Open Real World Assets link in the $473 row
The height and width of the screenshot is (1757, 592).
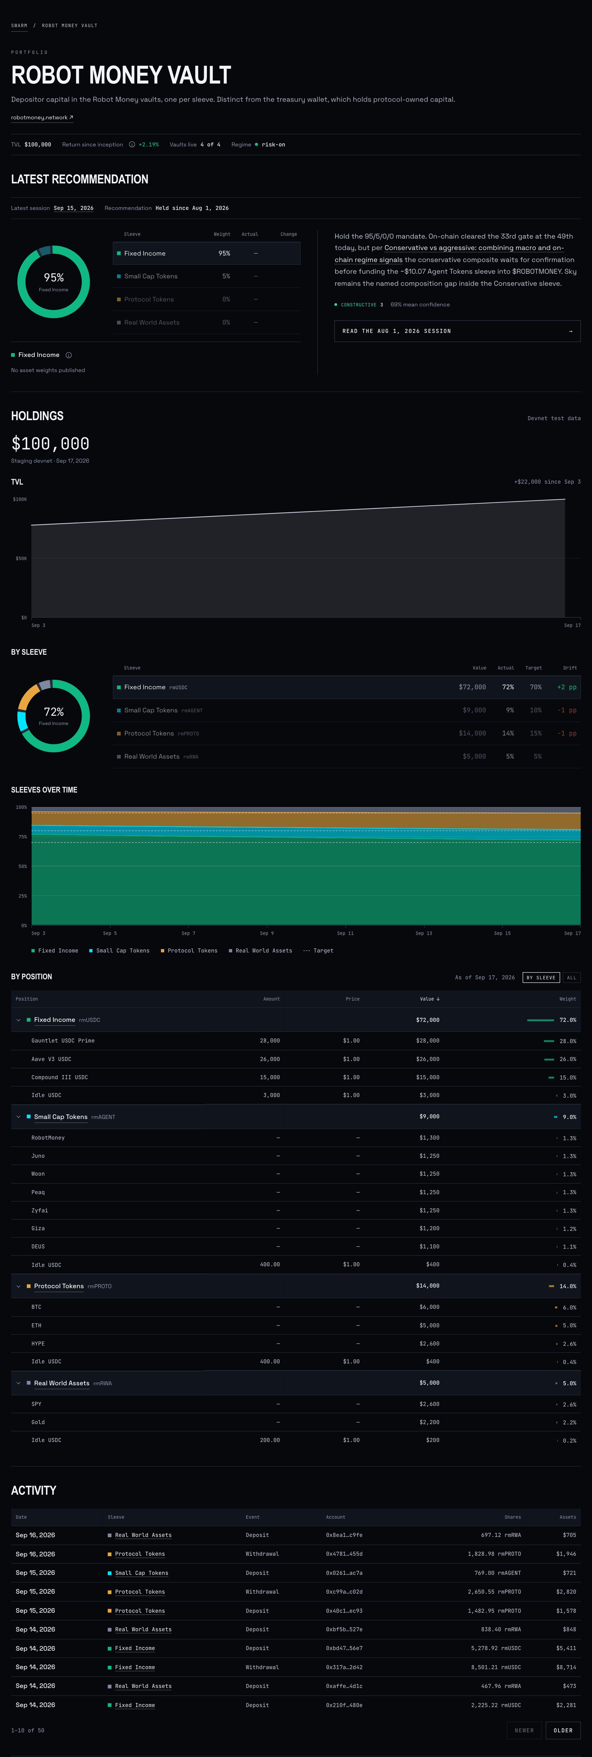point(143,1686)
